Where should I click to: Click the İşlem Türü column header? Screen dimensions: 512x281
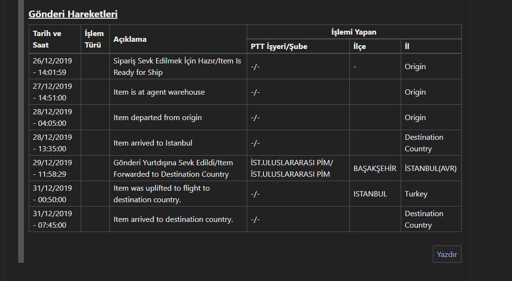[x=95, y=39]
